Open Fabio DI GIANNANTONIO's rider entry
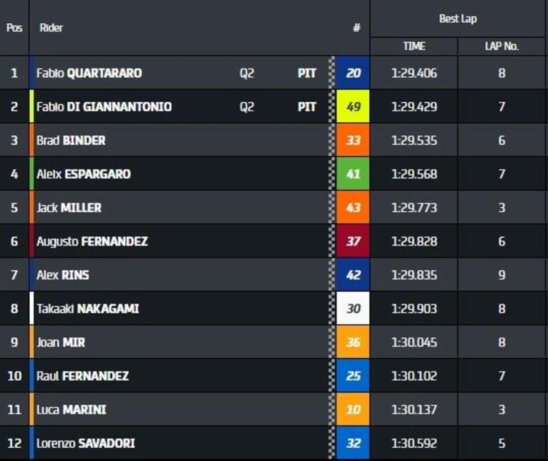 tap(104, 107)
